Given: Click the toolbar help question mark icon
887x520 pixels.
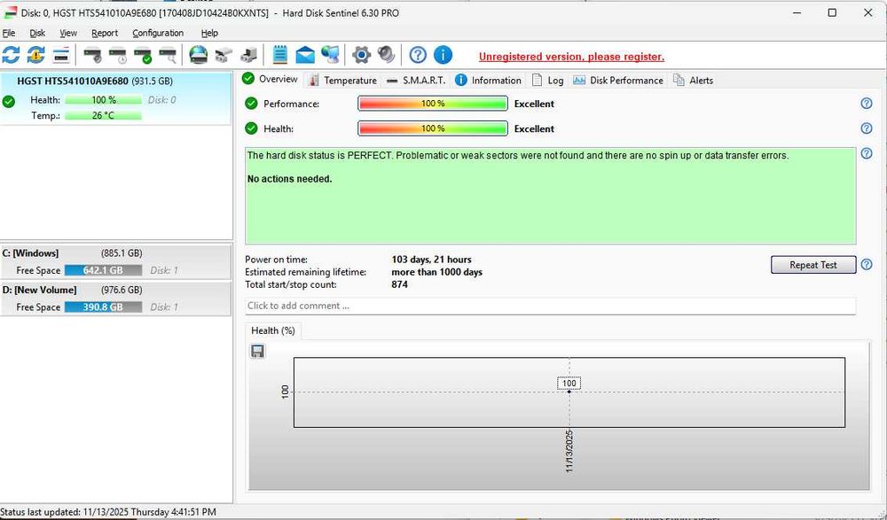Looking at the screenshot, I should [418, 55].
